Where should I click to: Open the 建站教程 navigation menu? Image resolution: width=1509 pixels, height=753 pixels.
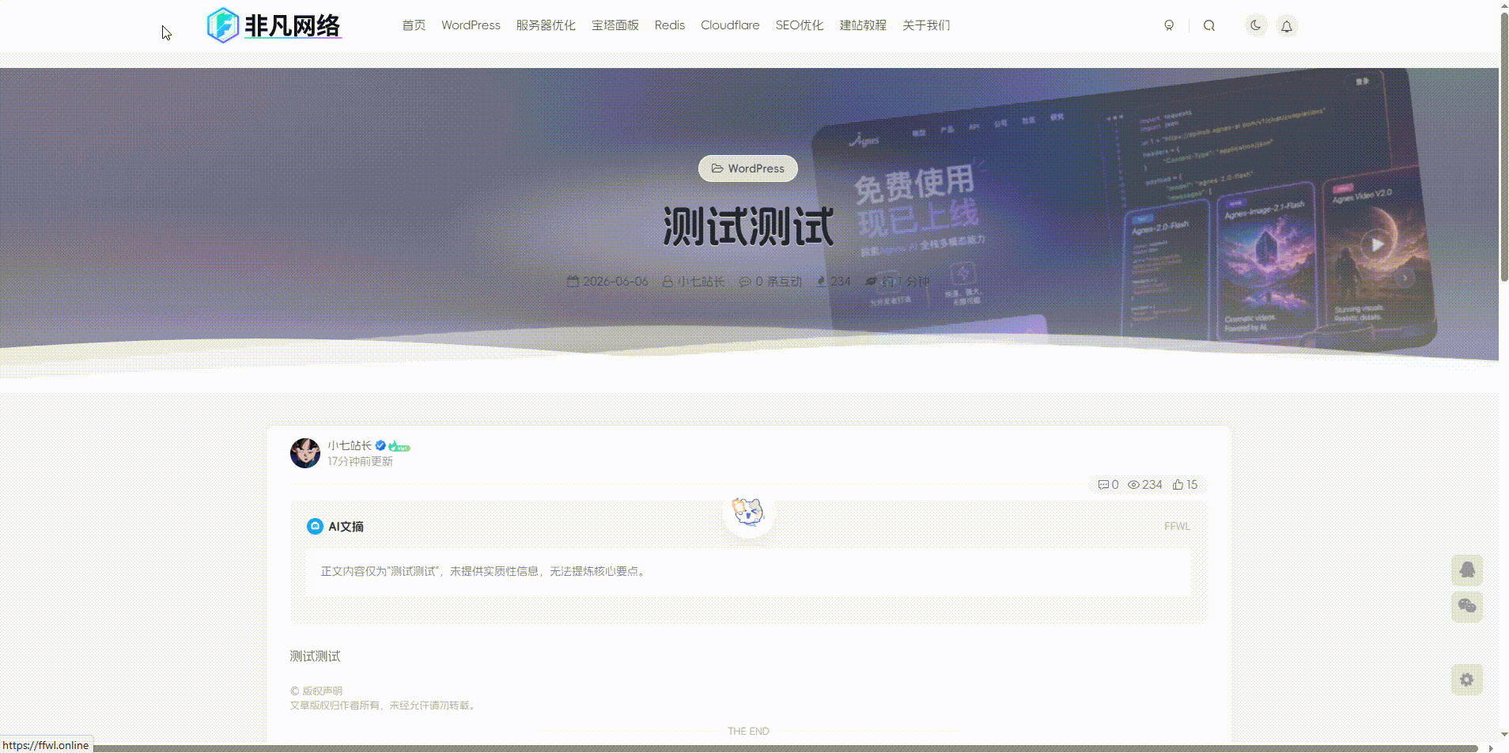(x=863, y=25)
